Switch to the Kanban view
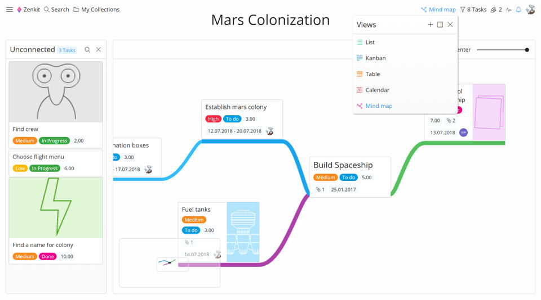This screenshot has height=300, width=541. (375, 58)
